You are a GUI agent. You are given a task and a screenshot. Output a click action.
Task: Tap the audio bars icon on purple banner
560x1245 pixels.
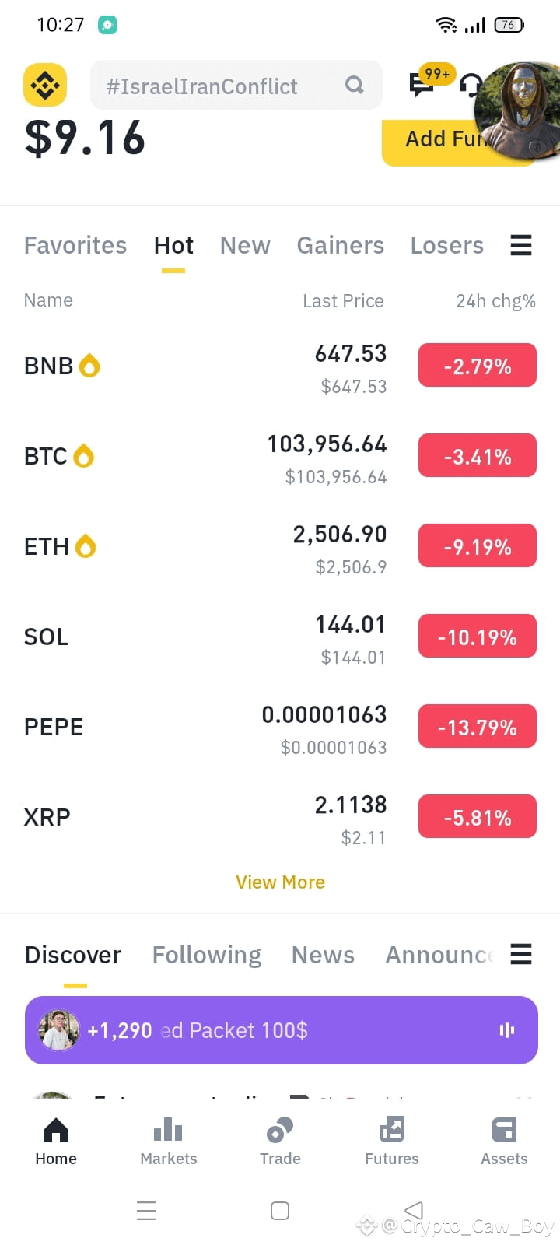(507, 1030)
